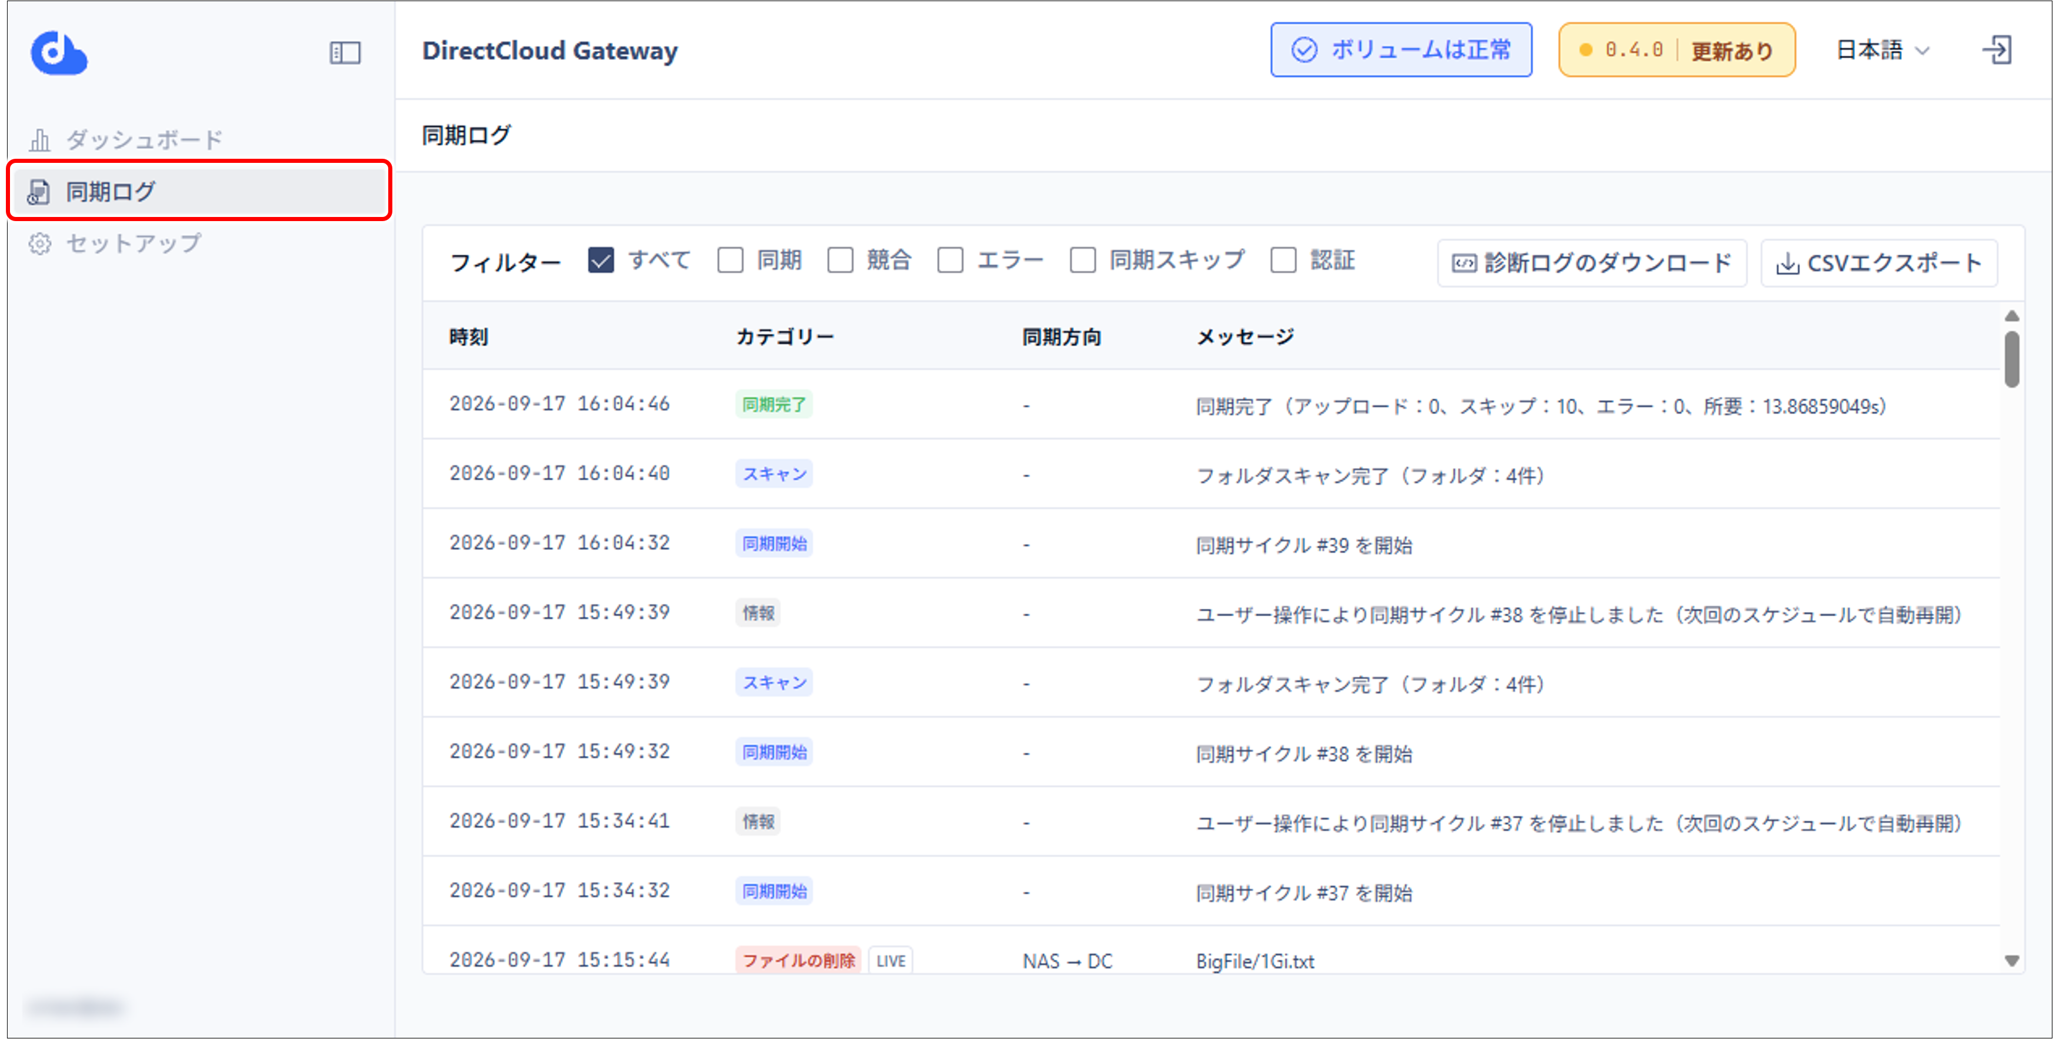Click the LIVE tag in the last row
The image size is (2053, 1039).
[x=890, y=960]
